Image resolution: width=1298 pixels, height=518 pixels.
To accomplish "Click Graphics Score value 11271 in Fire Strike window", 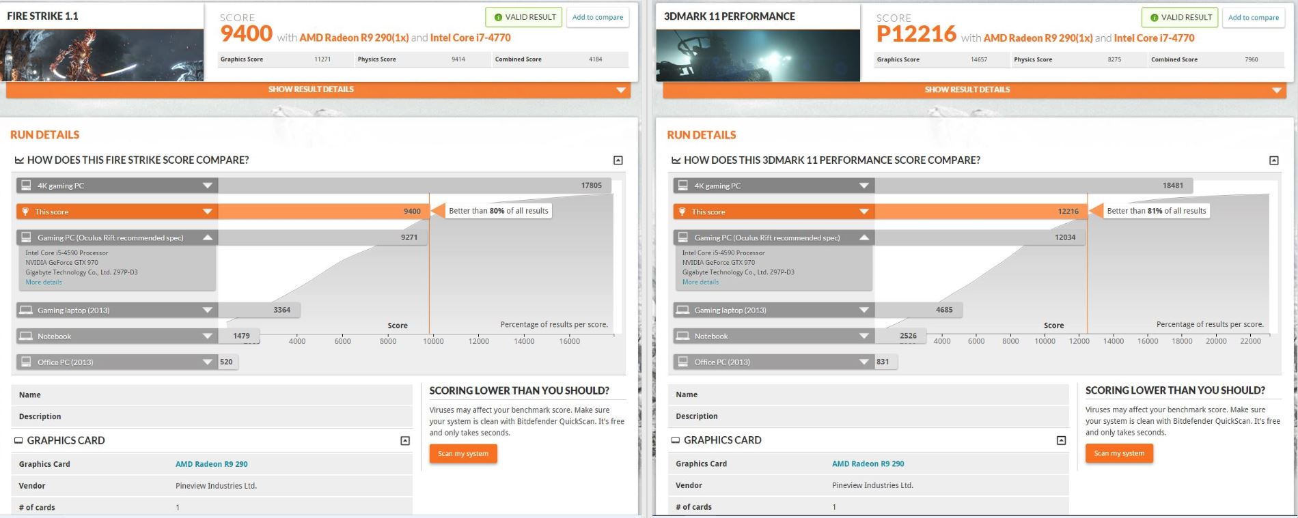I will click(x=322, y=59).
